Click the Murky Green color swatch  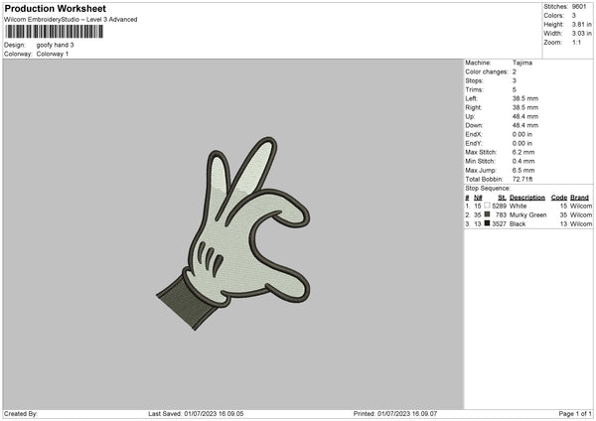pyautogui.click(x=487, y=214)
